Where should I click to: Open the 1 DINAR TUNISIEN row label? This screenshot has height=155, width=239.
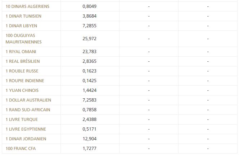(23, 16)
